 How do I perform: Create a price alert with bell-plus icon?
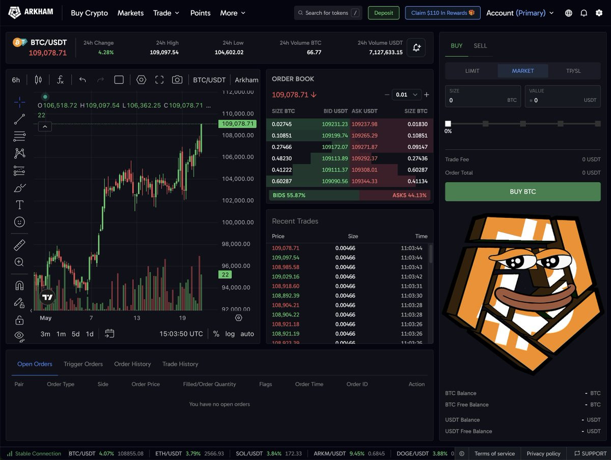(416, 48)
